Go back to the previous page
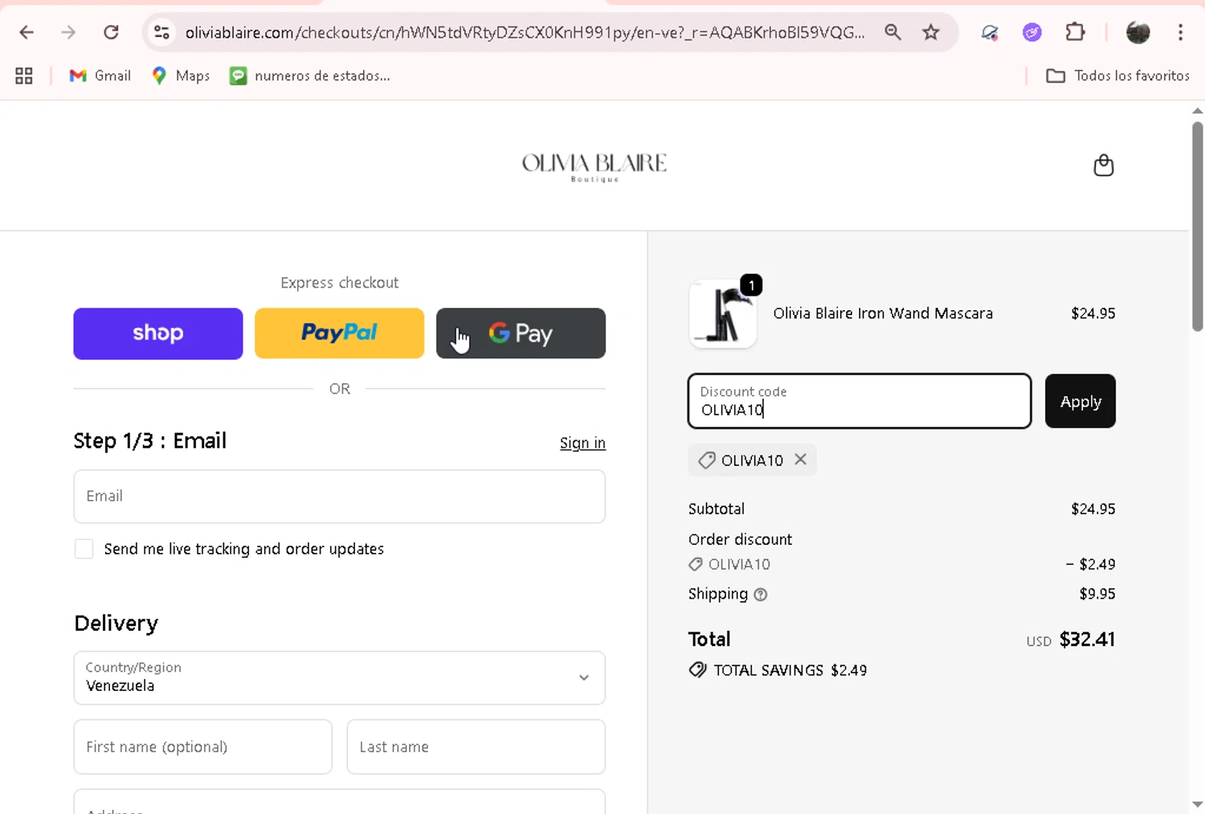Screen dimensions: 1205x814 point(27,32)
